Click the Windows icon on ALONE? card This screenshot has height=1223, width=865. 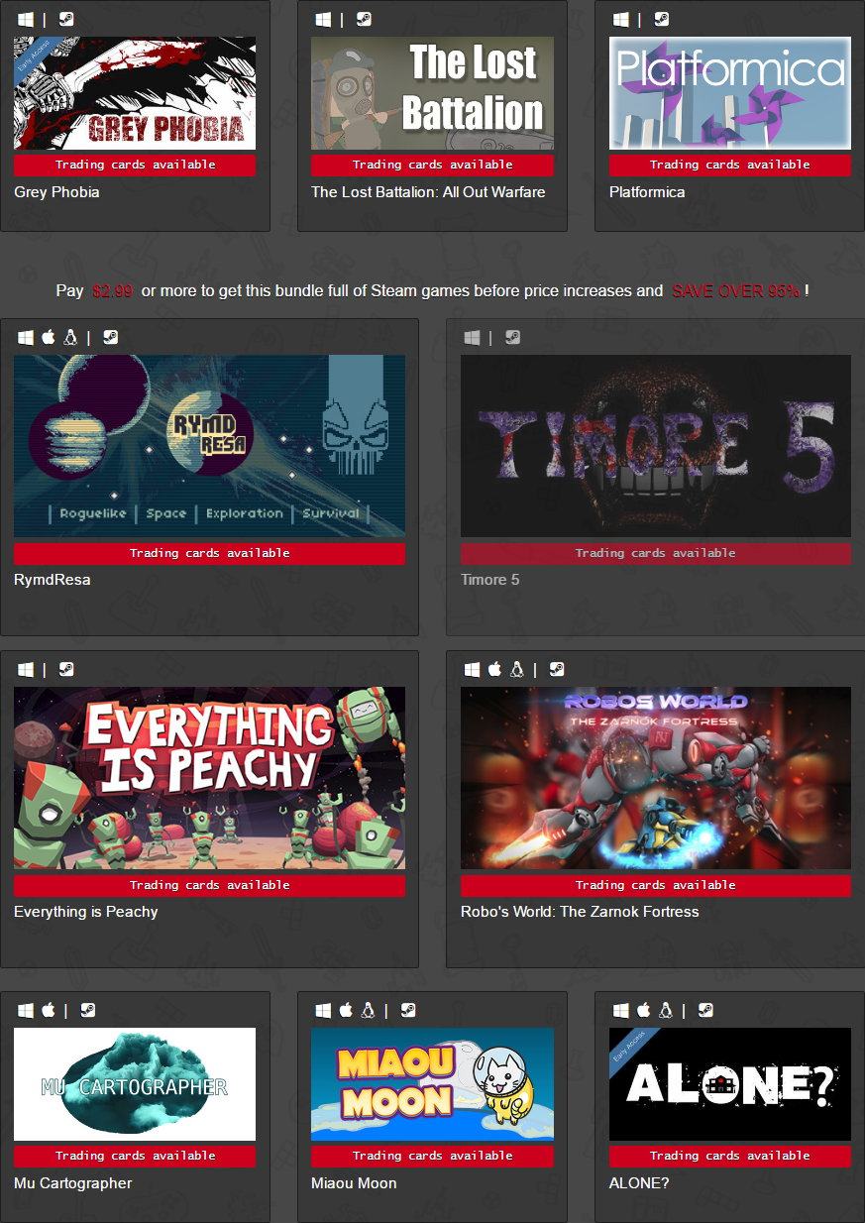(x=621, y=1010)
